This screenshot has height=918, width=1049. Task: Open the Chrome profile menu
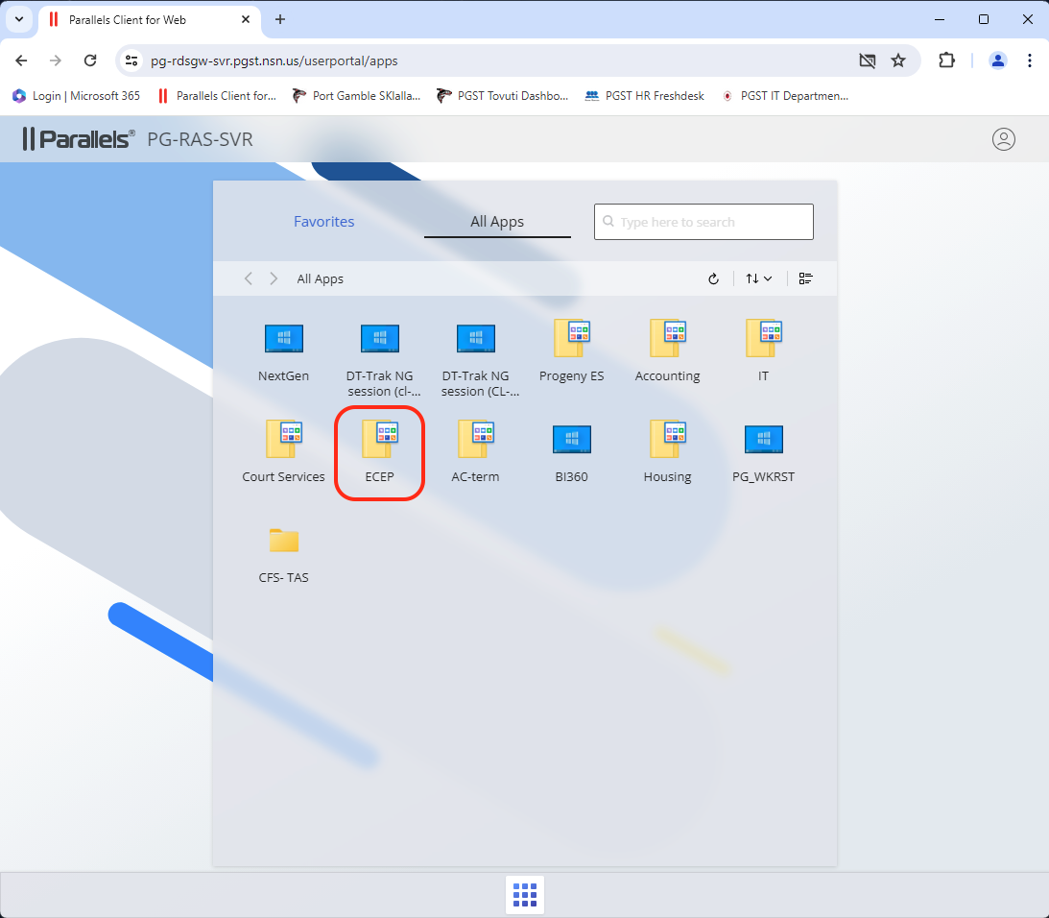click(x=997, y=60)
